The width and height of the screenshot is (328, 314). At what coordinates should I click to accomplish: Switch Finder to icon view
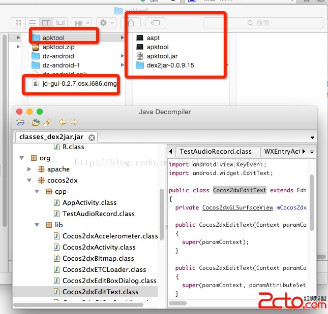pos(19,23)
